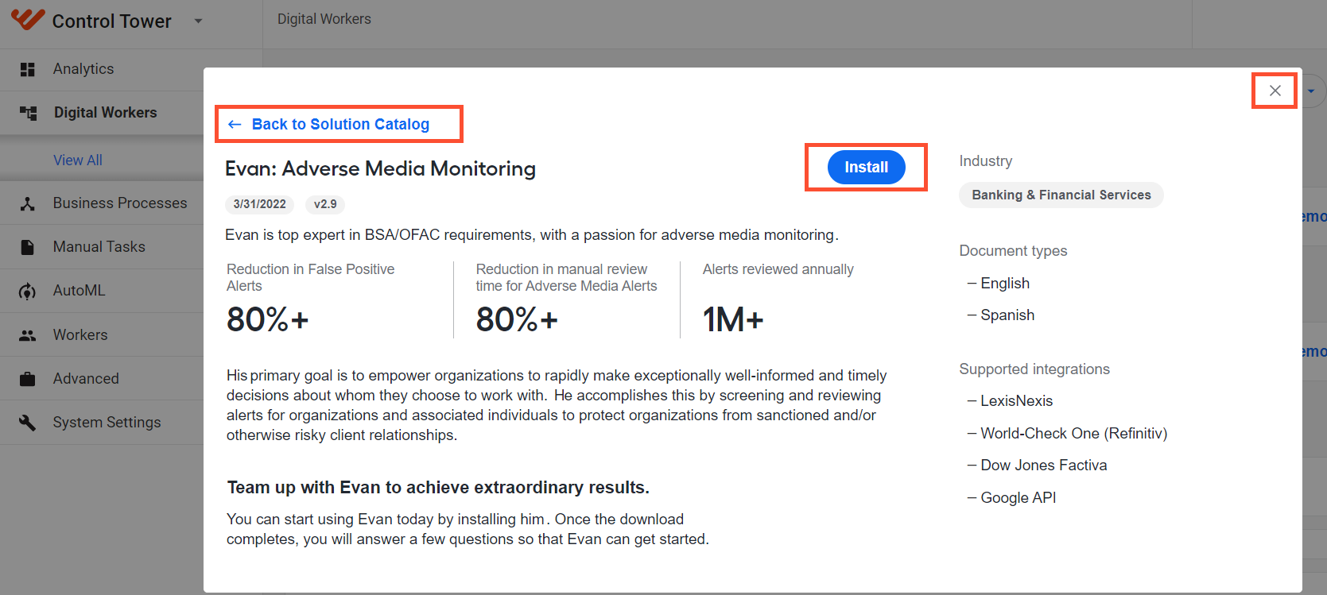This screenshot has width=1327, height=595.
Task: Click the Industry section heading
Action: pyautogui.click(x=986, y=161)
